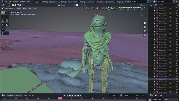179x101 pixels.
Task: Select the Annotate tool
Action: tap(3, 25)
